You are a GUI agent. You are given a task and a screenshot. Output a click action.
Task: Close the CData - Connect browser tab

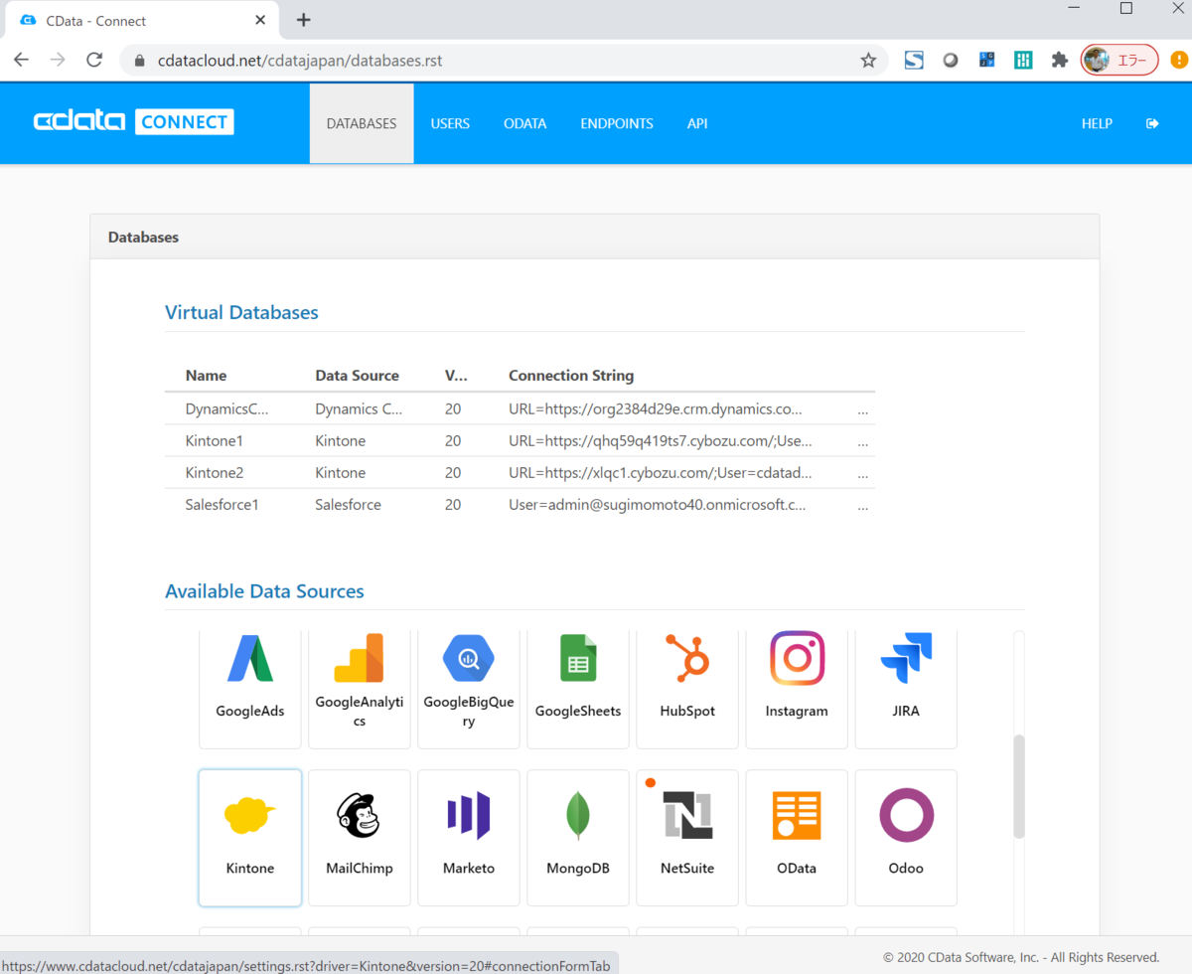click(x=260, y=20)
